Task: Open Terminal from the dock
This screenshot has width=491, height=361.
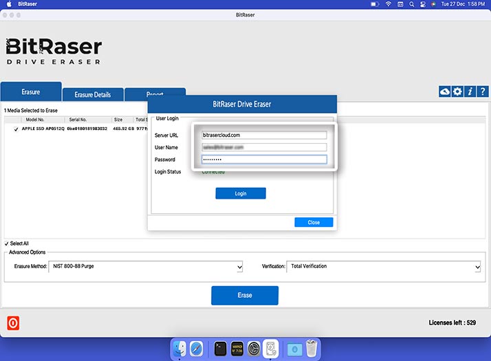Action: pyautogui.click(x=220, y=349)
